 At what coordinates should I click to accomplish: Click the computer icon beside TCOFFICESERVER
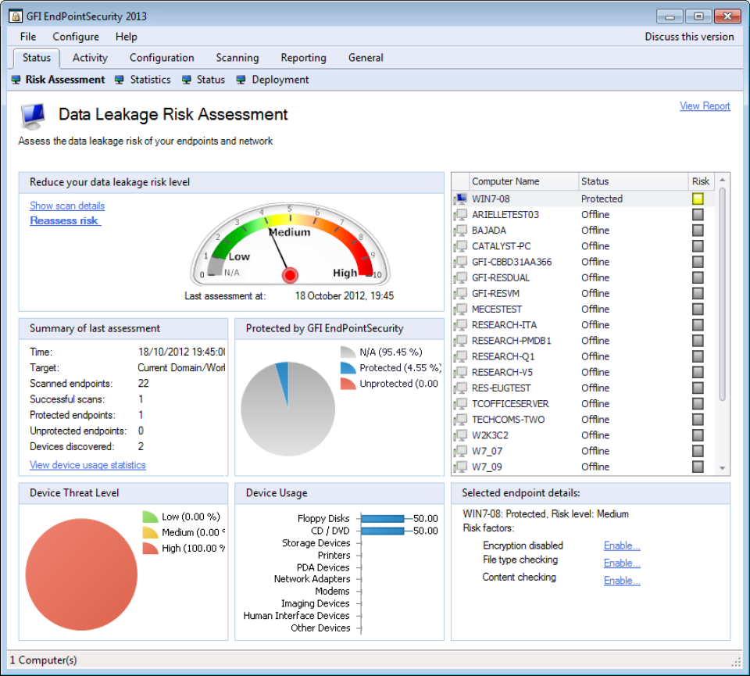coord(460,403)
